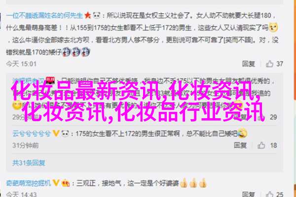Like the 今天 14:43 comment with 25 likes
296x197 pixels.
(269, 194)
